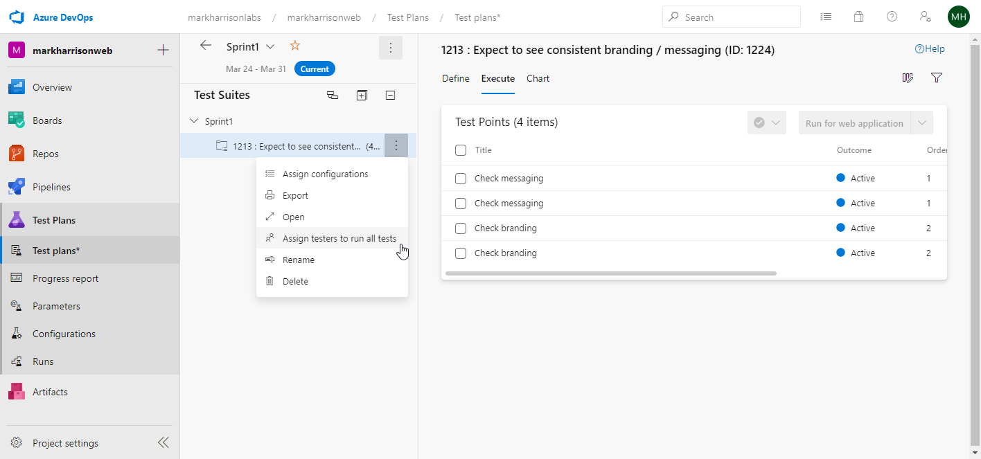Click the expand all suites icon
The width and height of the screenshot is (981, 459).
362,96
